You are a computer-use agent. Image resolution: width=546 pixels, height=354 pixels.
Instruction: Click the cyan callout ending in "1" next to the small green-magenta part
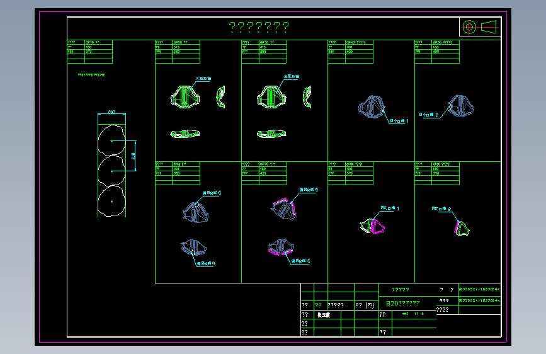point(390,208)
